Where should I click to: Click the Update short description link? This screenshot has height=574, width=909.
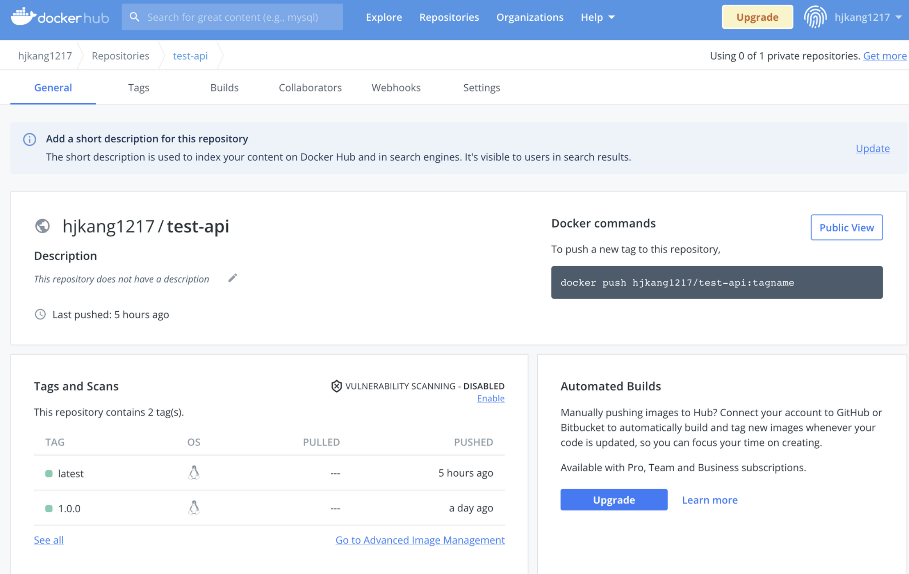click(872, 148)
